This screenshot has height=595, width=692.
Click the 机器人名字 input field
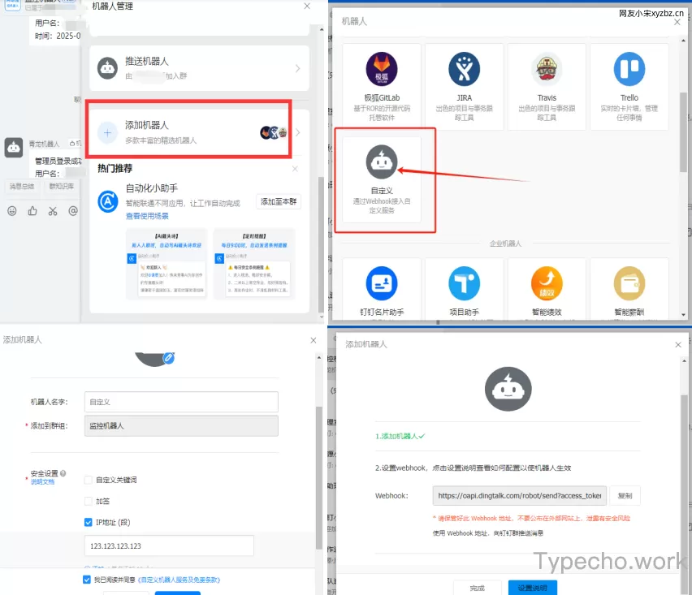point(181,402)
